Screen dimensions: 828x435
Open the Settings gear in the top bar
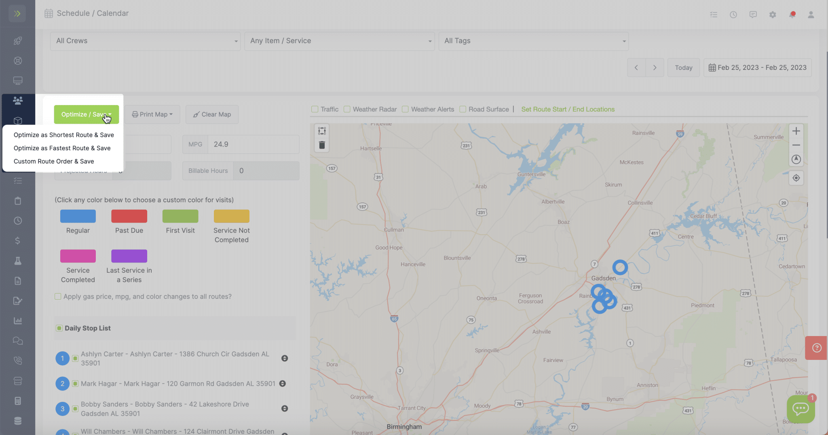(x=773, y=15)
